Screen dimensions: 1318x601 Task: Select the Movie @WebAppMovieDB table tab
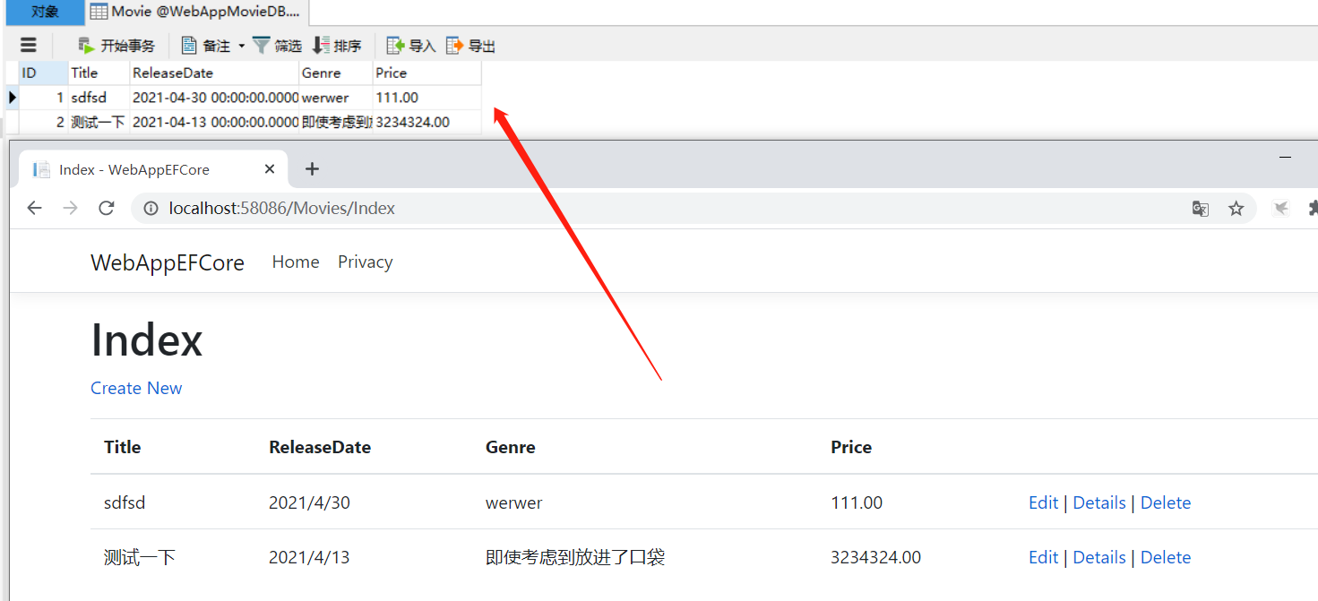coord(198,12)
